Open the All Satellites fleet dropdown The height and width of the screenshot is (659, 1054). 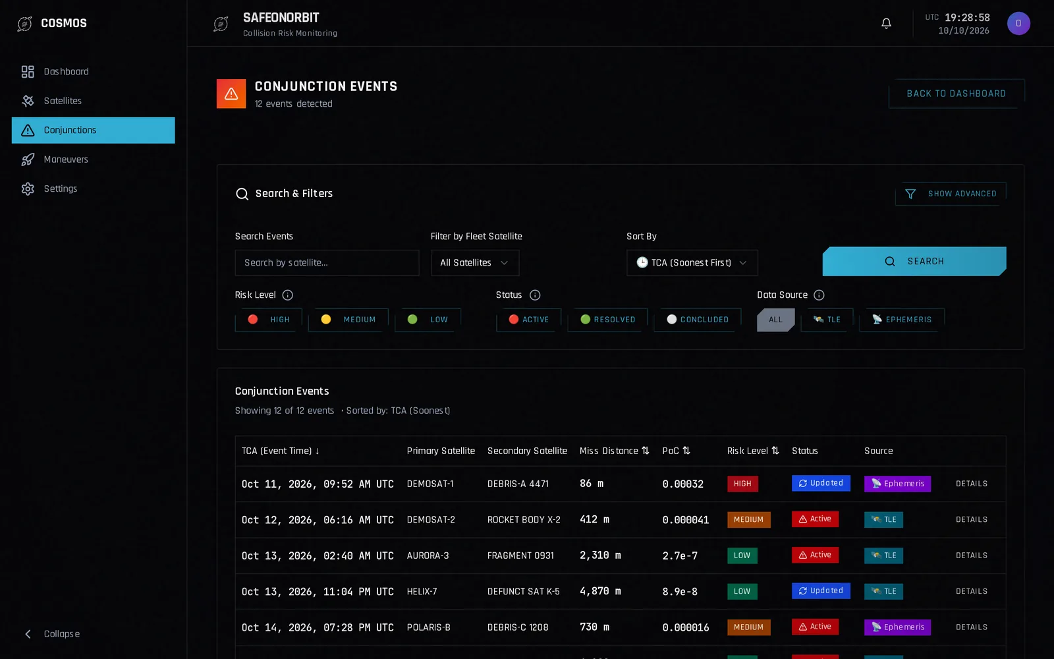point(475,263)
